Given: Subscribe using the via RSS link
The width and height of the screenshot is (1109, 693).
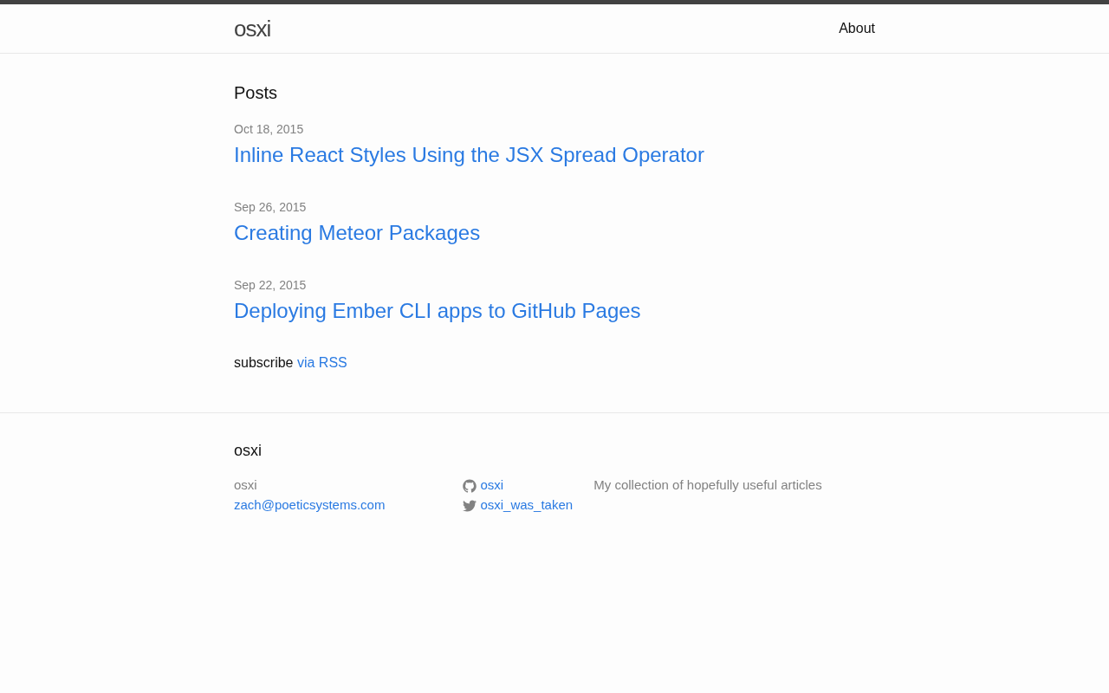Looking at the screenshot, I should 321,363.
